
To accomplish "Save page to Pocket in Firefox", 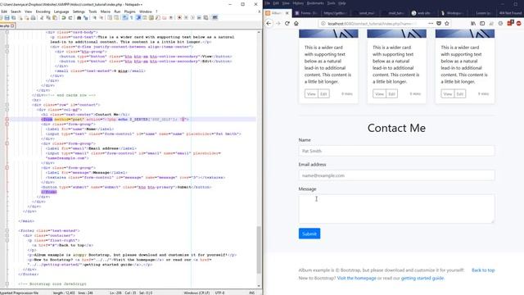I will (439, 24).
